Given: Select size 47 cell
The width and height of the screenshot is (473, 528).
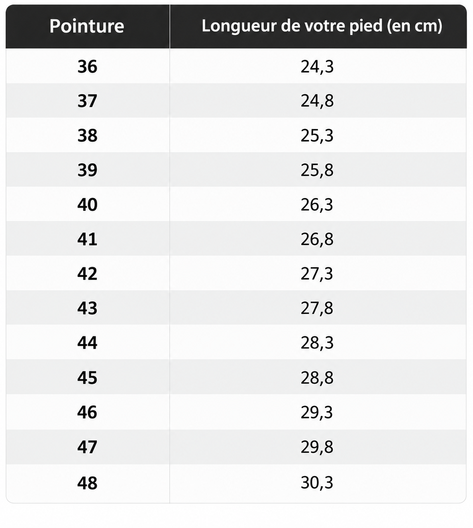Looking at the screenshot, I should (x=87, y=447).
